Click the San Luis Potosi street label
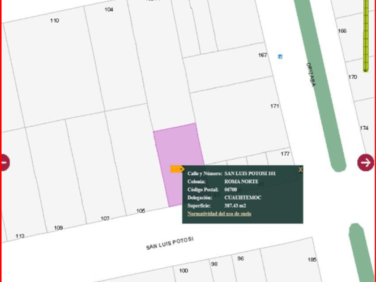Viewport: 376px width, 282px height. click(170, 244)
